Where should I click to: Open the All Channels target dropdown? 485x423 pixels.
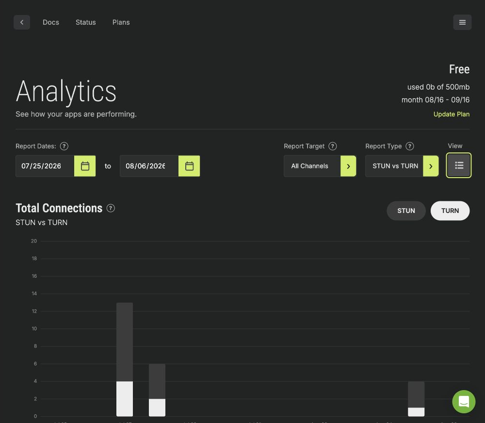(x=320, y=166)
